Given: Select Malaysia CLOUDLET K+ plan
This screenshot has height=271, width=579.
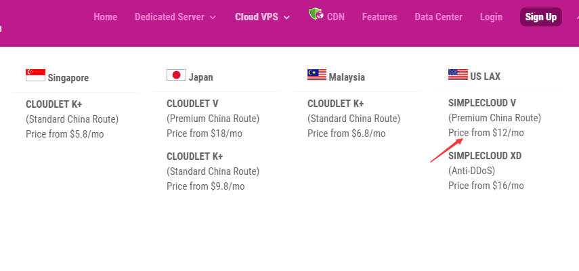Looking at the screenshot, I should [336, 104].
